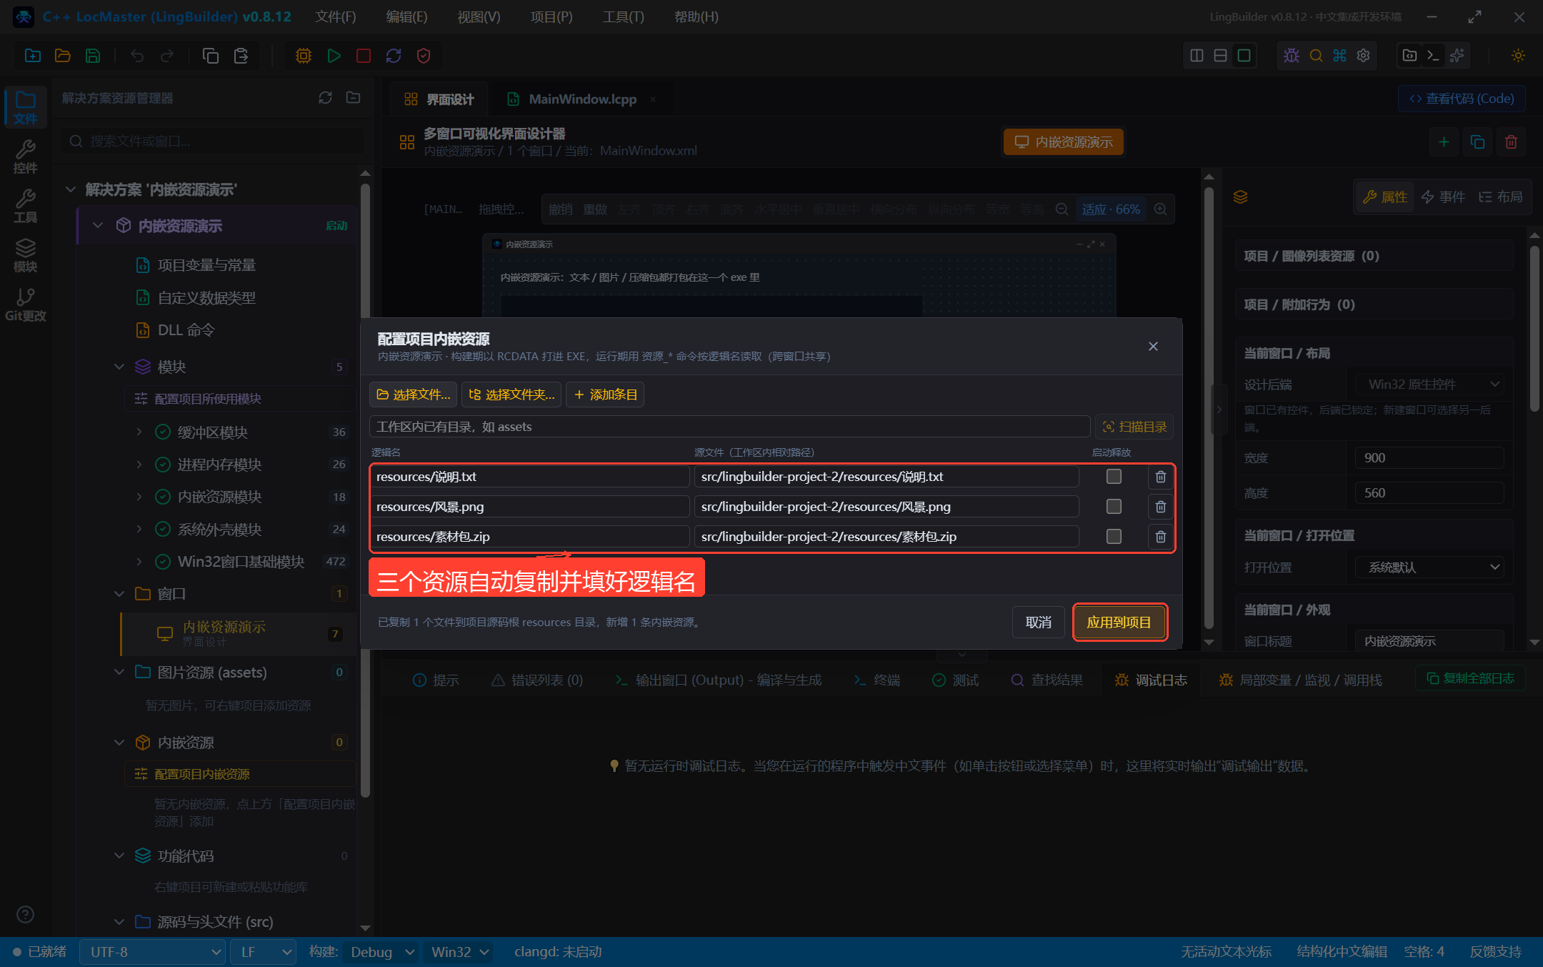Click the 应用到项目 button
This screenshot has width=1543, height=967.
(1119, 623)
